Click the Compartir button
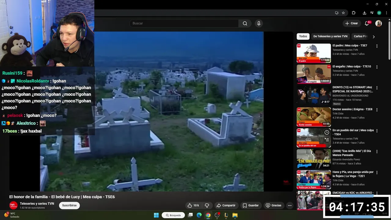The width and height of the screenshot is (391, 220). tap(226, 205)
